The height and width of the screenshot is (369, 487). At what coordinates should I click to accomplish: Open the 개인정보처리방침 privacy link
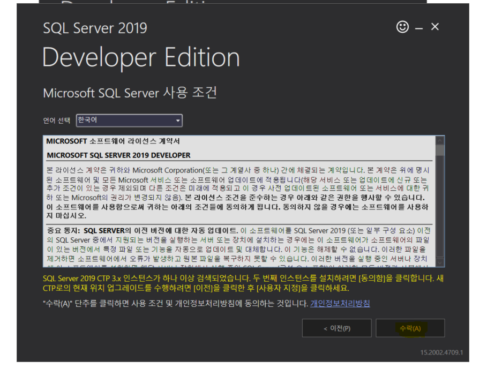(340, 304)
